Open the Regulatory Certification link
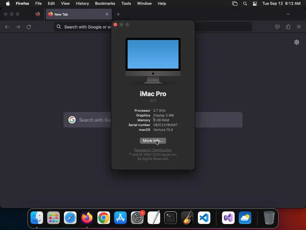 (x=153, y=150)
